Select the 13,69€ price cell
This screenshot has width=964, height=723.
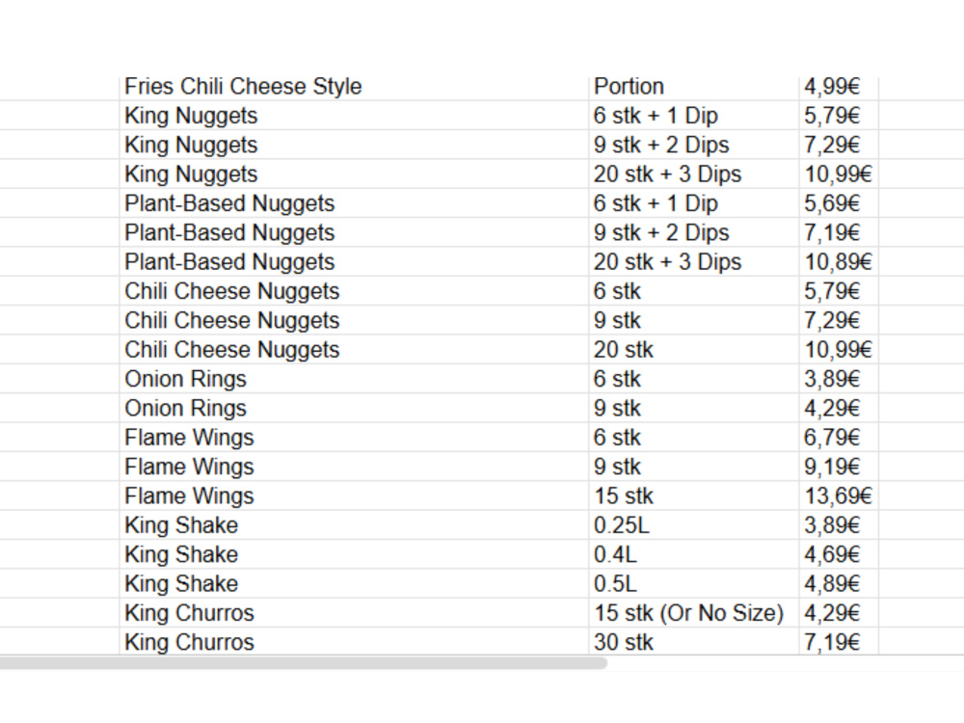click(x=839, y=496)
